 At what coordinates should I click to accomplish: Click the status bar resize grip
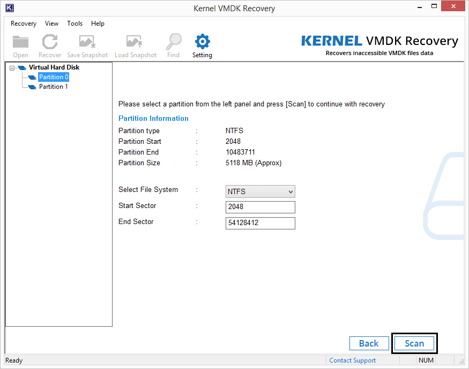(461, 362)
